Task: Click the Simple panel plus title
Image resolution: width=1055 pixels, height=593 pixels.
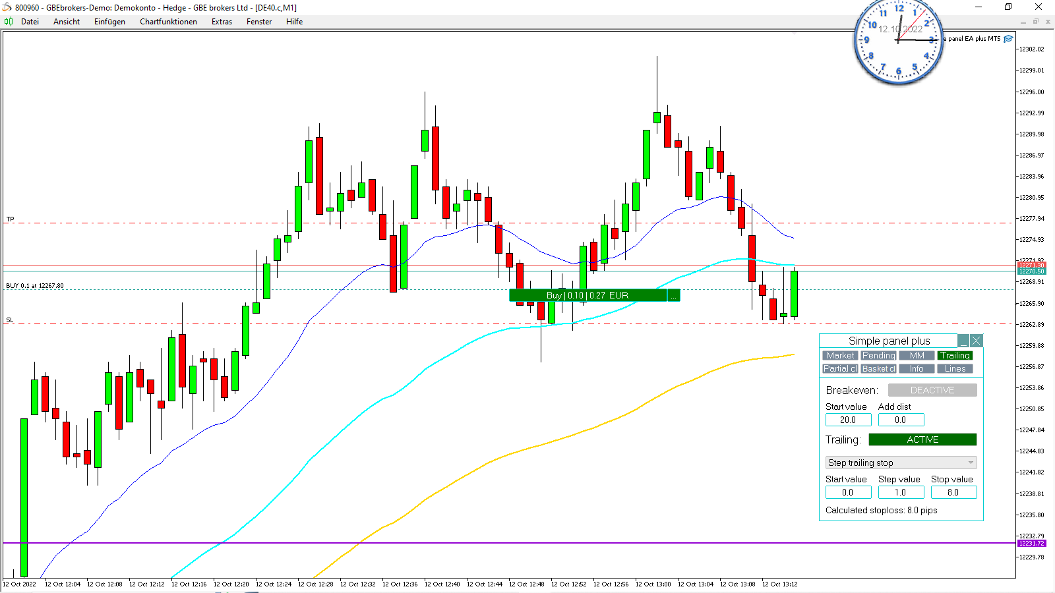Action: pos(889,341)
